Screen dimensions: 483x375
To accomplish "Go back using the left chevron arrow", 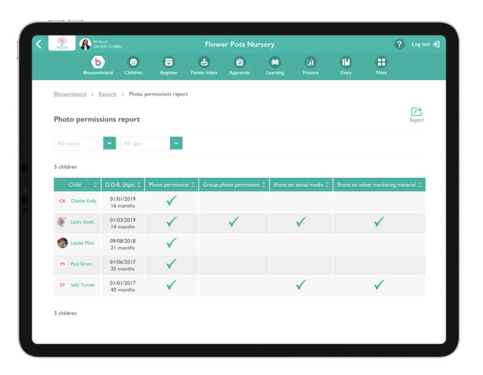I will (x=39, y=44).
